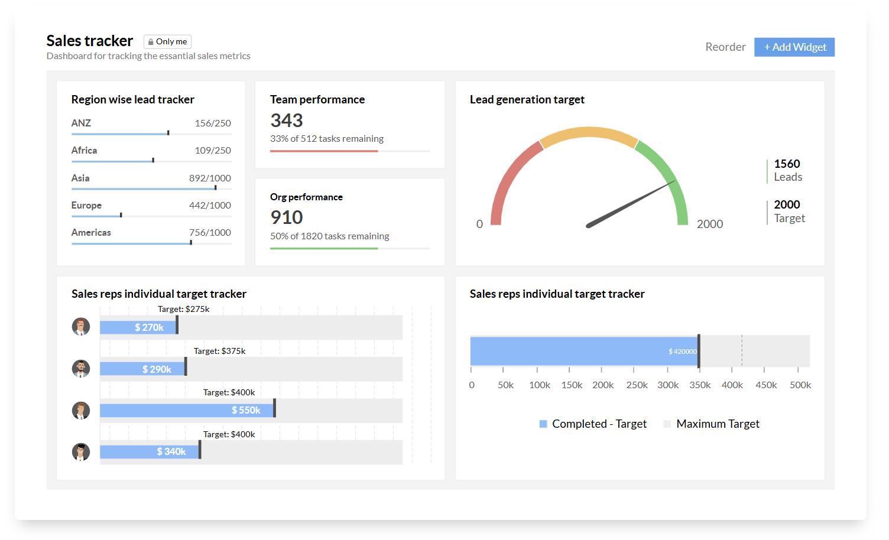The width and height of the screenshot is (889, 540).
Task: Select the fourth sales rep avatar
Action: tap(81, 452)
